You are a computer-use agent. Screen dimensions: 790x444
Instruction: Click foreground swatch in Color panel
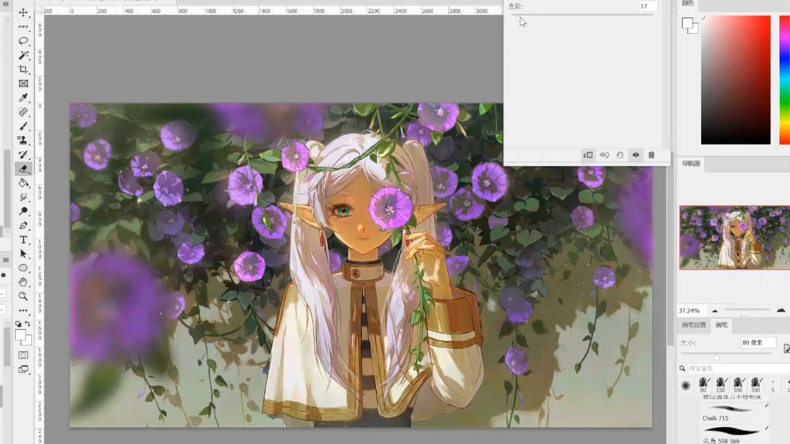pyautogui.click(x=687, y=22)
